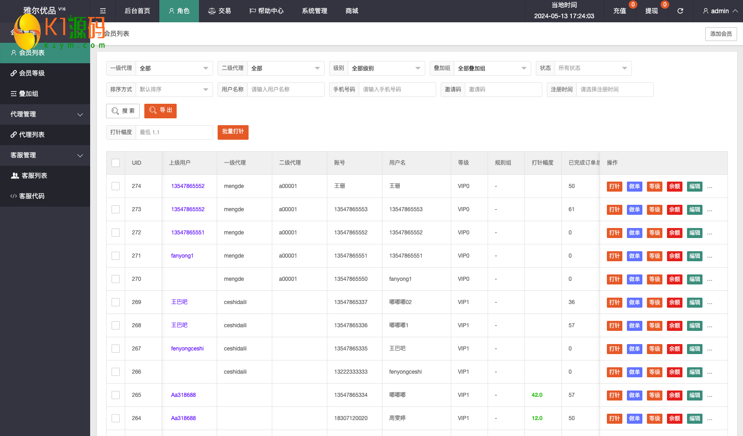Select the checkbox for UID 269 row
The height and width of the screenshot is (436, 743).
(x=116, y=302)
